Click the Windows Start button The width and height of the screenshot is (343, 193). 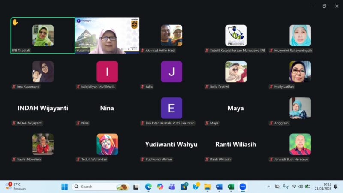pos(65,187)
